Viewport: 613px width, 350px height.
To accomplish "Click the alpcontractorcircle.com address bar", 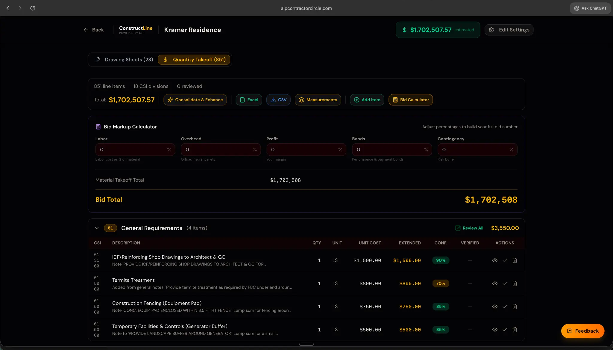I will (x=306, y=8).
